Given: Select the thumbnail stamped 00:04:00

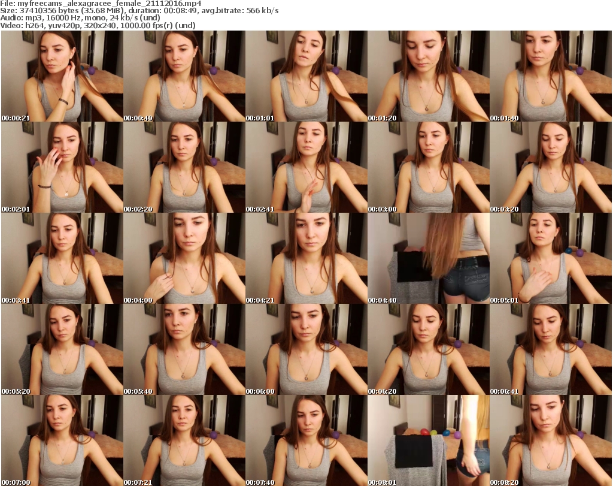Looking at the screenshot, I should 184,259.
